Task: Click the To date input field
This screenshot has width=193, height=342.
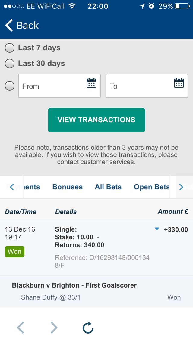Action: click(x=147, y=86)
